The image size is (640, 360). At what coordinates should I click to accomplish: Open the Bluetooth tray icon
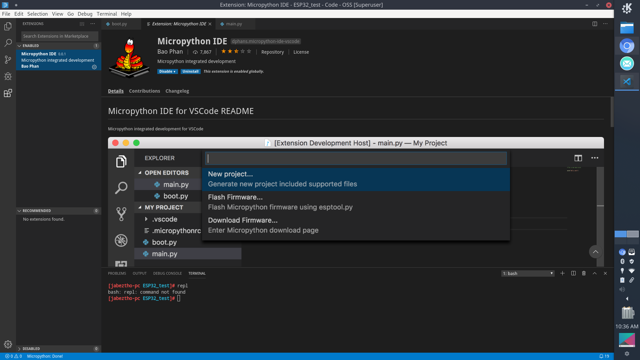tap(622, 261)
